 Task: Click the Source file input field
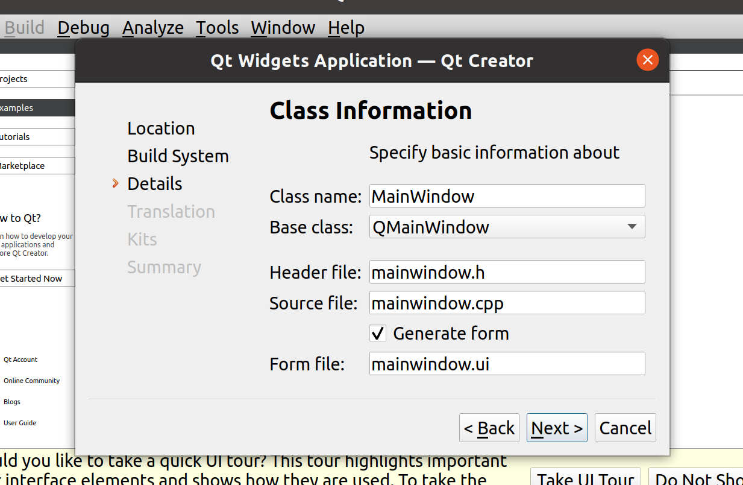point(507,303)
